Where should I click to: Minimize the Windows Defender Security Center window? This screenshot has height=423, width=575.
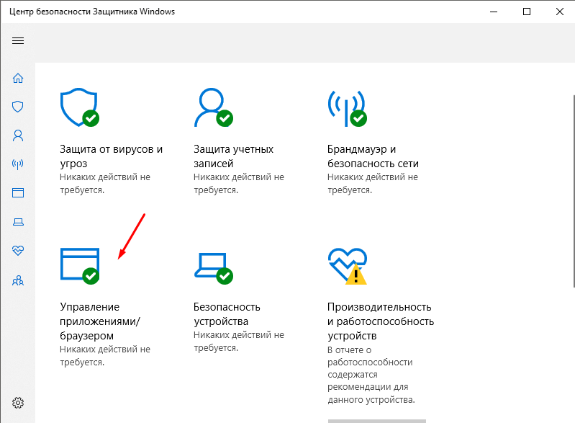click(x=494, y=12)
